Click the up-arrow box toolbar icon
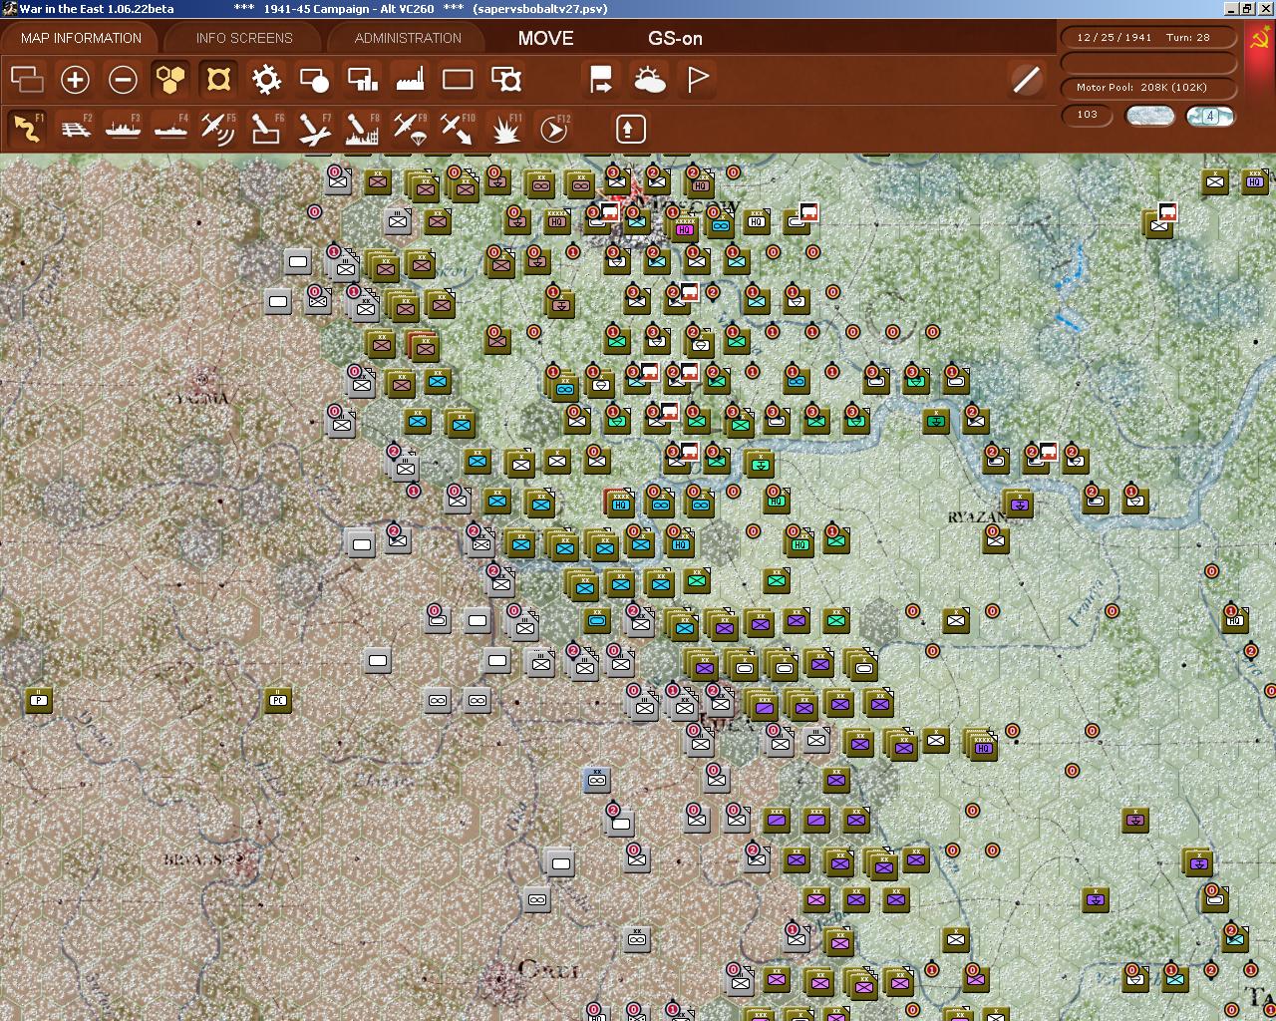 629,129
